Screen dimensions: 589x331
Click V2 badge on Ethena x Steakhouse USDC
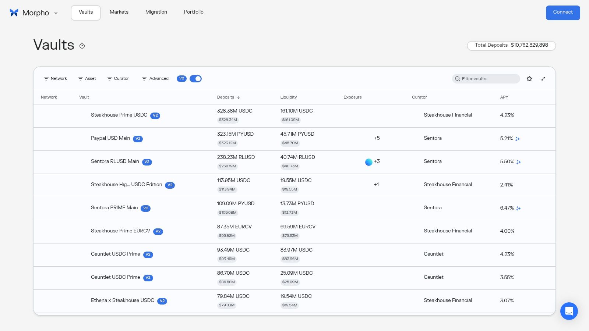click(162, 301)
